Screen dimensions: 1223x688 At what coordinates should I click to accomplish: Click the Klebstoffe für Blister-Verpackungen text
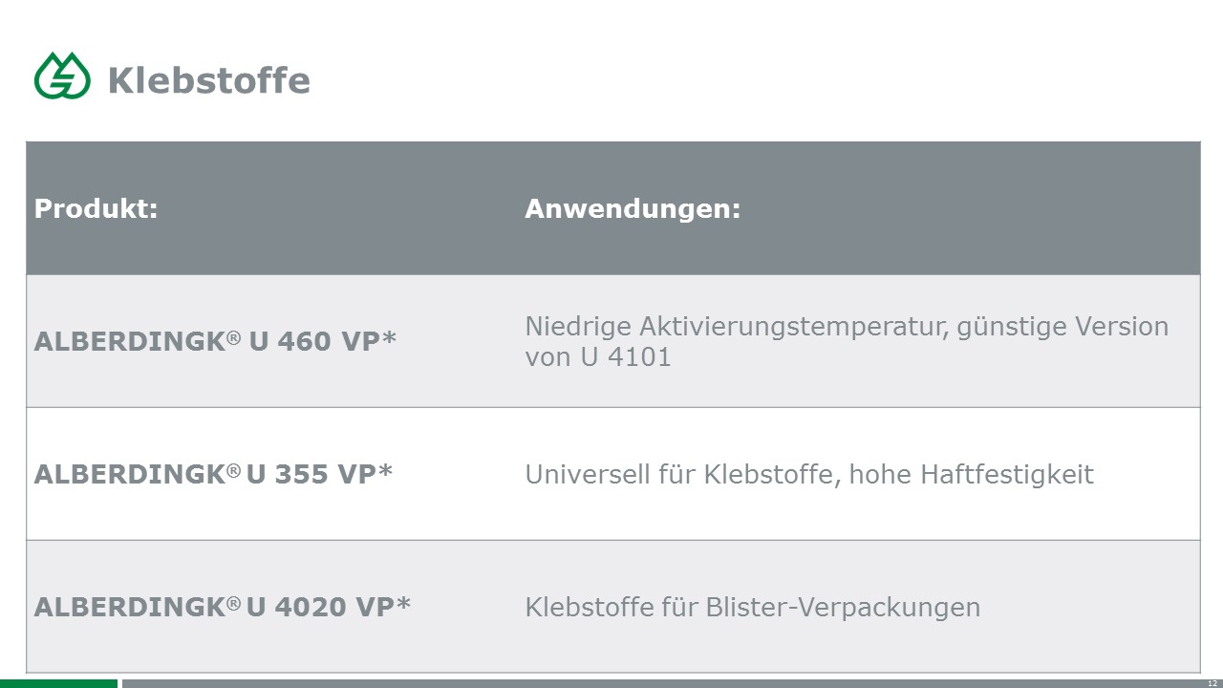coord(753,607)
